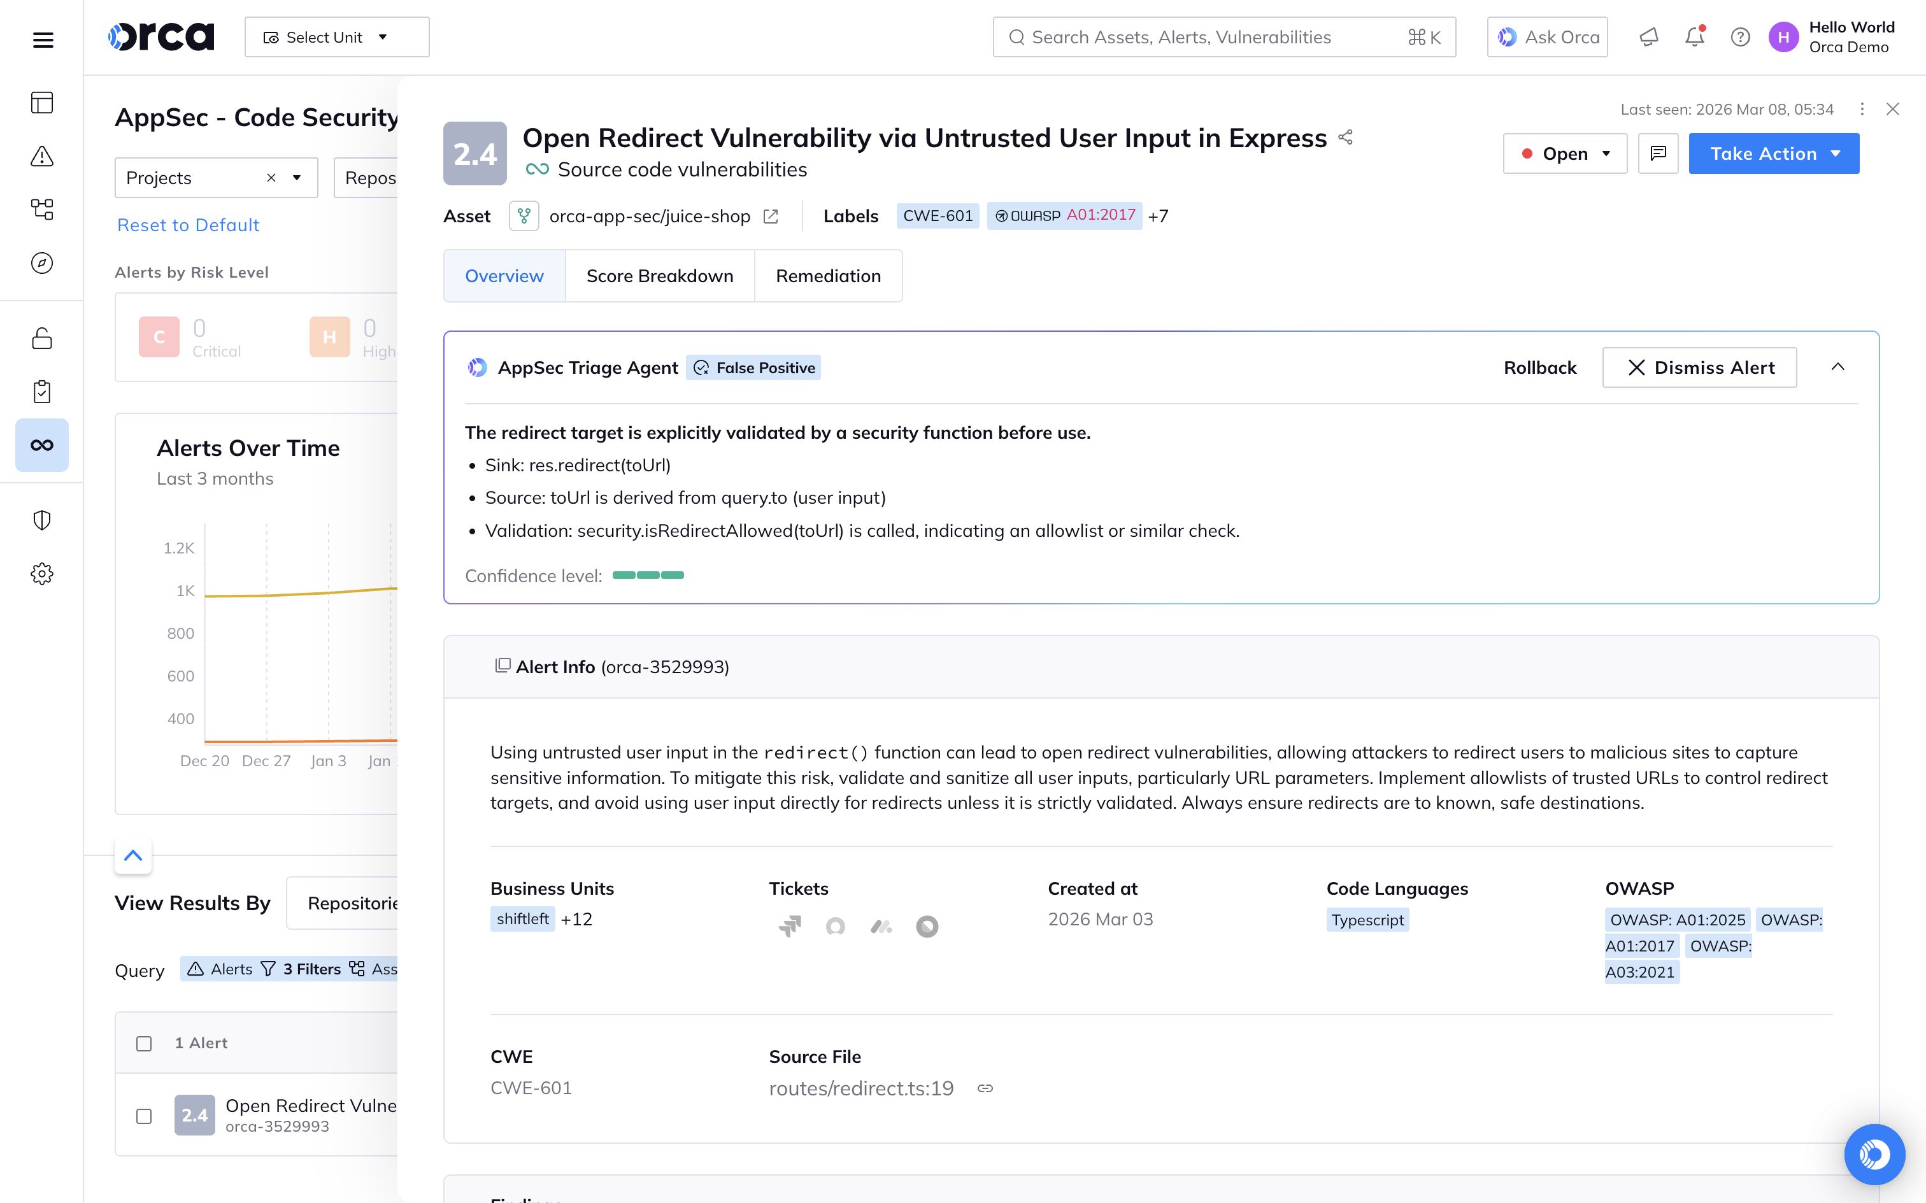This screenshot has width=1926, height=1203.
Task: Click the share icon next to the vulnerability title
Action: coord(1346,136)
